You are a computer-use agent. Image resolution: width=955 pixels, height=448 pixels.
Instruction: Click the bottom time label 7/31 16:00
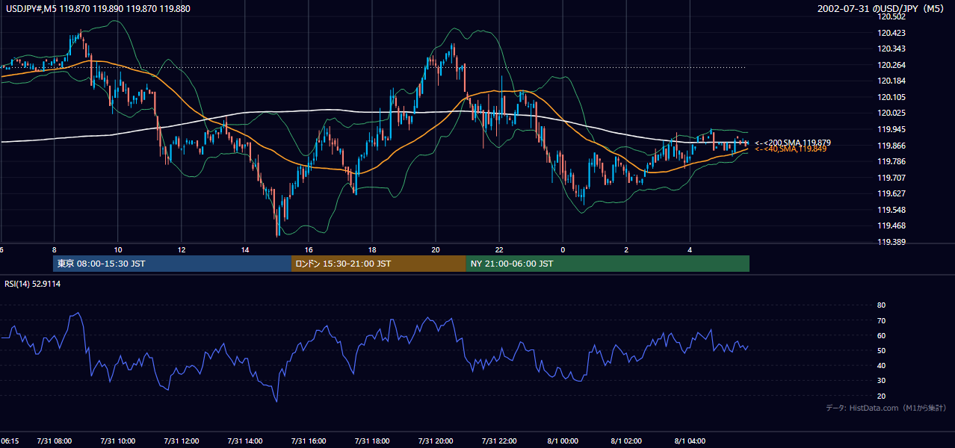click(309, 441)
